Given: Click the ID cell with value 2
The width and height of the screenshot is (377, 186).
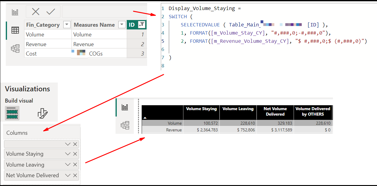Looking at the screenshot, I should click(137, 44).
